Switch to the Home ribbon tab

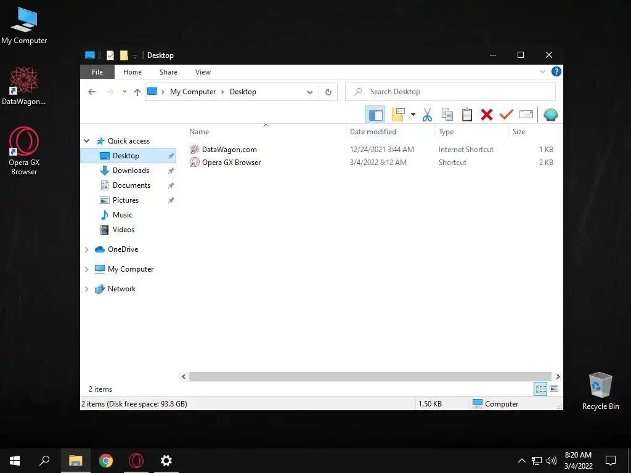[x=132, y=72]
